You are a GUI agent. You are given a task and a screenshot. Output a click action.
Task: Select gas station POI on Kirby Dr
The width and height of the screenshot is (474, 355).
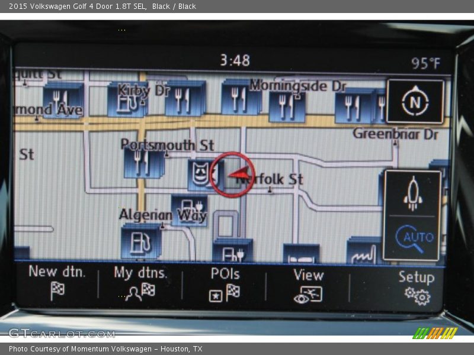(127, 100)
